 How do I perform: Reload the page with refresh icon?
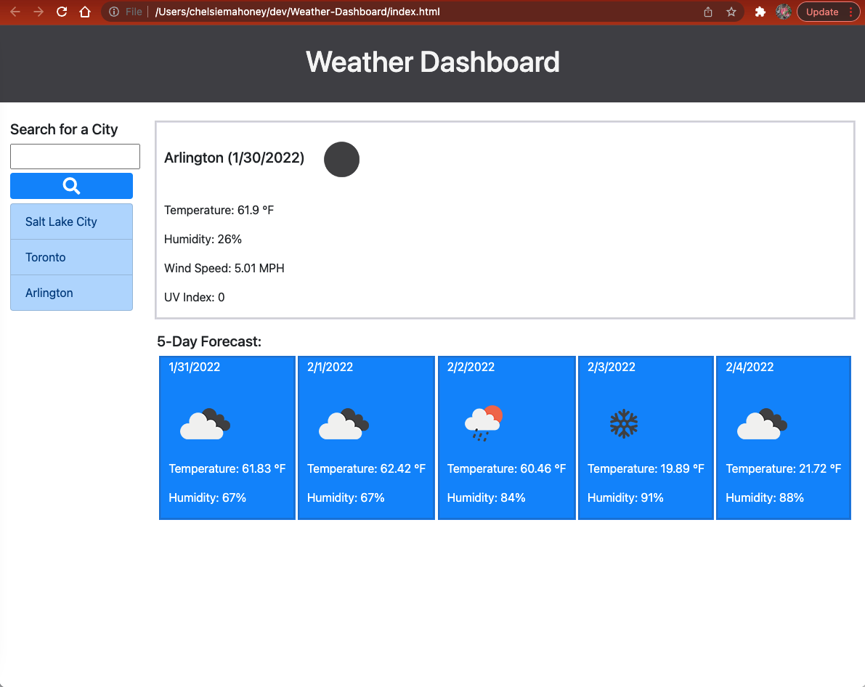62,12
